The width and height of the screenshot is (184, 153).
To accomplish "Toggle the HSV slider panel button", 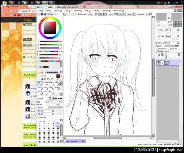I will pos(45,14).
